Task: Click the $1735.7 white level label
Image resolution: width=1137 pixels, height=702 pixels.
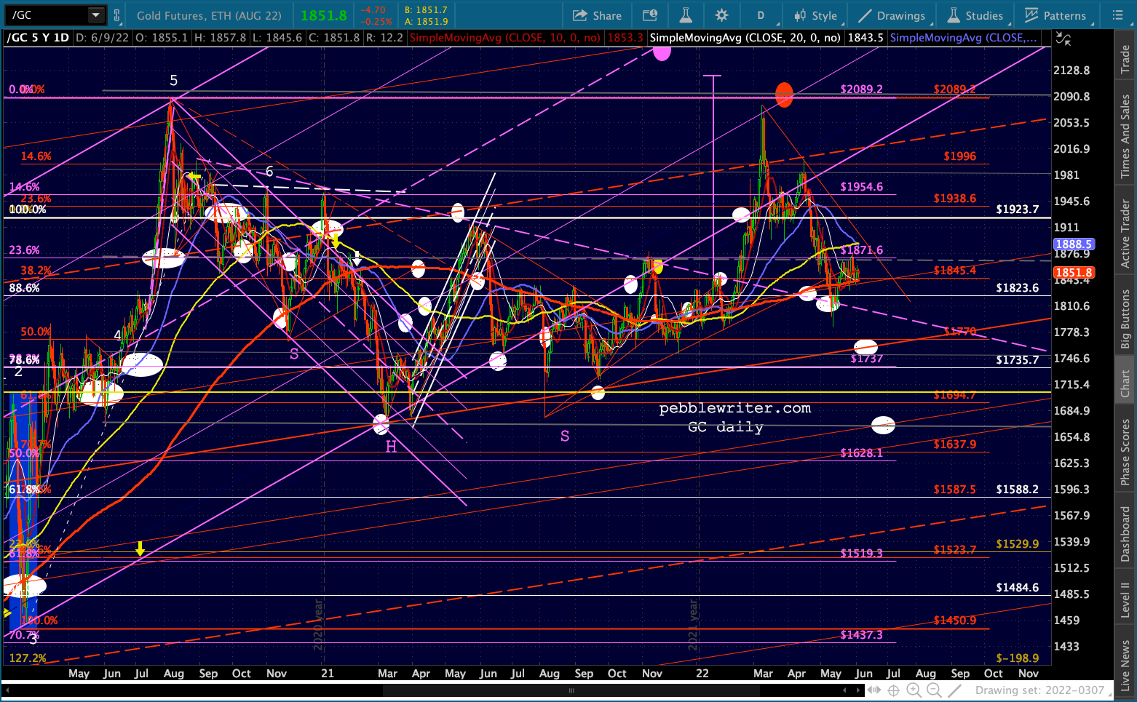Action: (x=1017, y=360)
